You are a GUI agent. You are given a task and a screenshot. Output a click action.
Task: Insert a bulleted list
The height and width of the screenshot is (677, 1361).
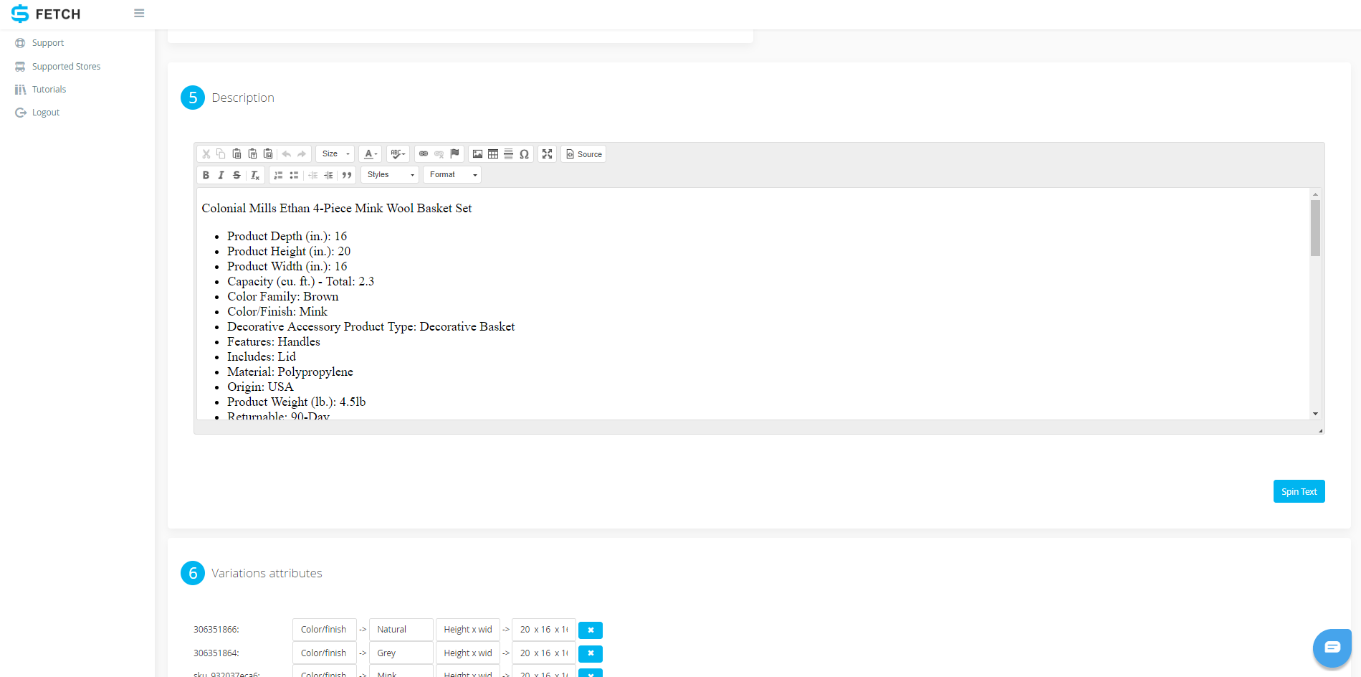[x=294, y=175]
